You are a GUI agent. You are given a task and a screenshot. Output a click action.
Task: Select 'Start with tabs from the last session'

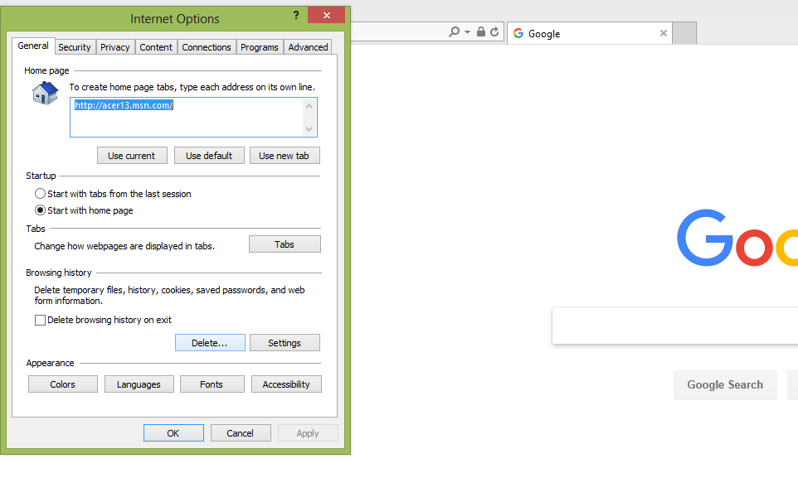click(40, 194)
